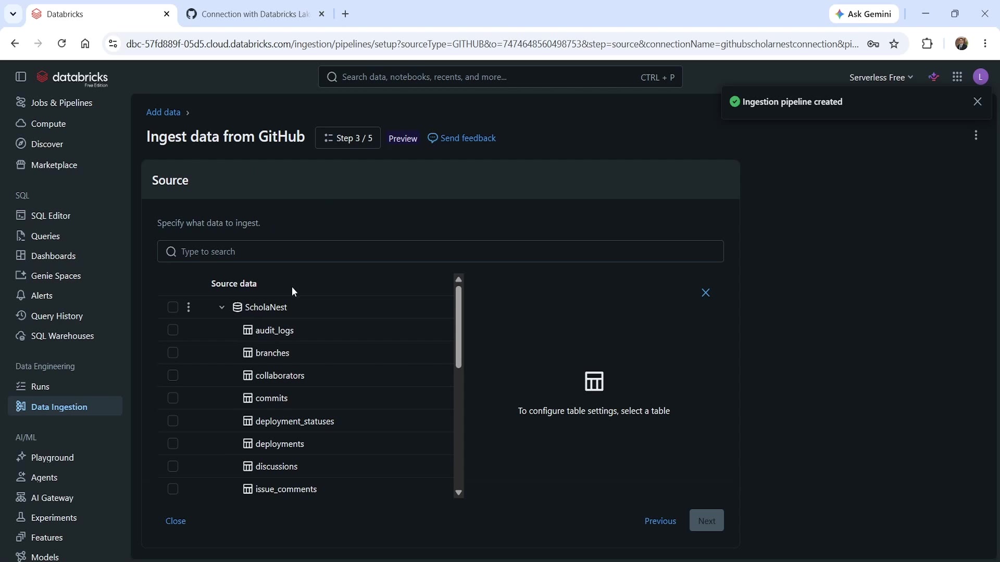Click the Close button
The width and height of the screenshot is (1000, 562).
176,521
